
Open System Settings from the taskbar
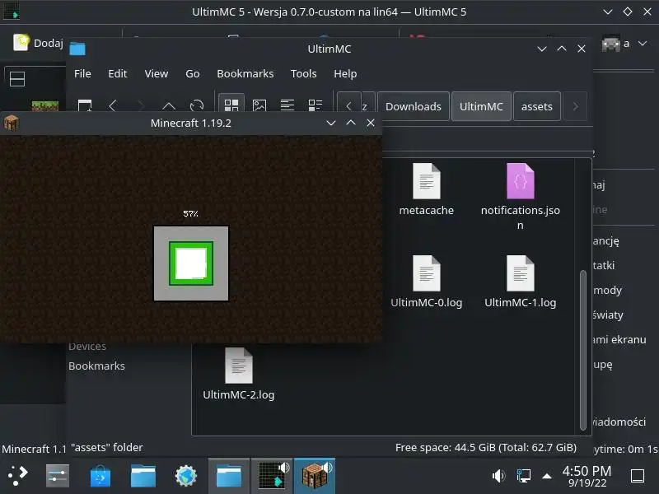[x=58, y=476]
